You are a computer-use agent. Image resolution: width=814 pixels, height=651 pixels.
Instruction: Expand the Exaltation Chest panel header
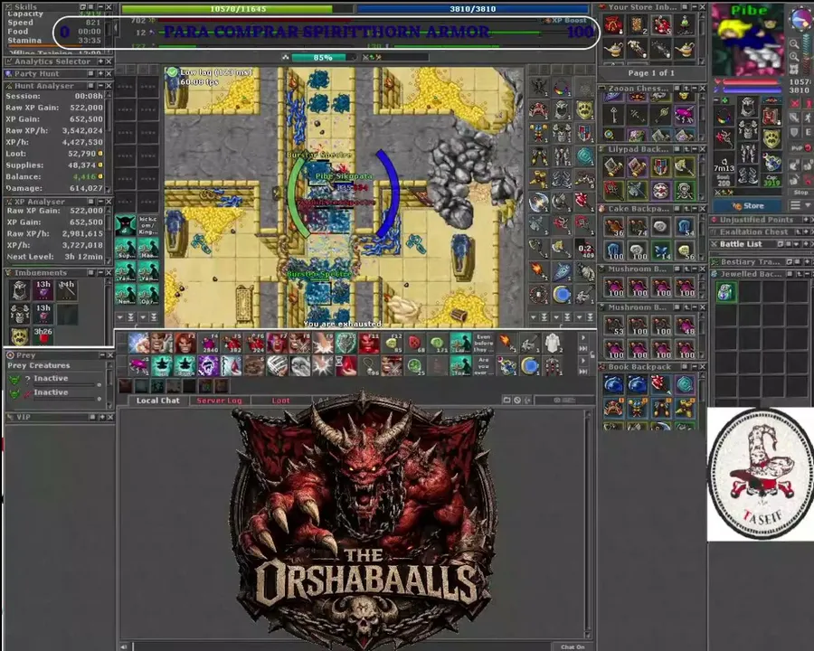(761, 232)
